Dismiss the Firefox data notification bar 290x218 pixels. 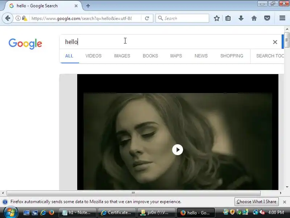(285, 202)
